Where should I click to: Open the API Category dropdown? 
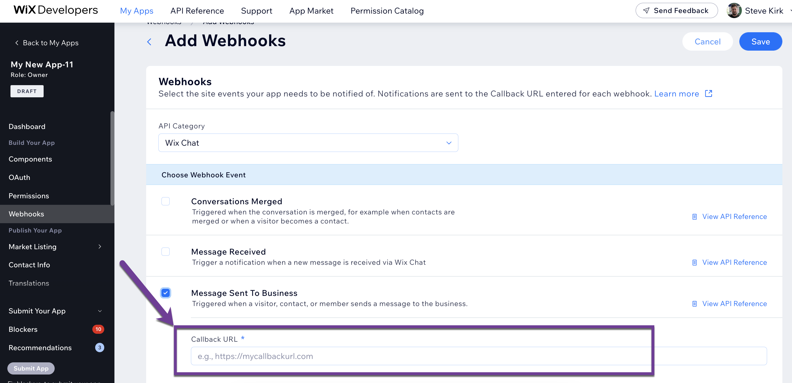pos(308,143)
